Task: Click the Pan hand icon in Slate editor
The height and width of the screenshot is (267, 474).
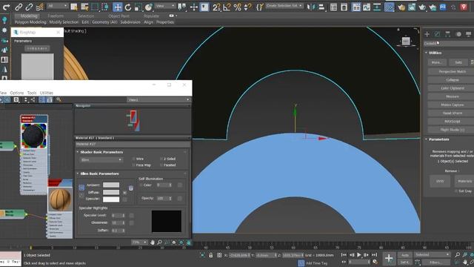Action: 153,243
